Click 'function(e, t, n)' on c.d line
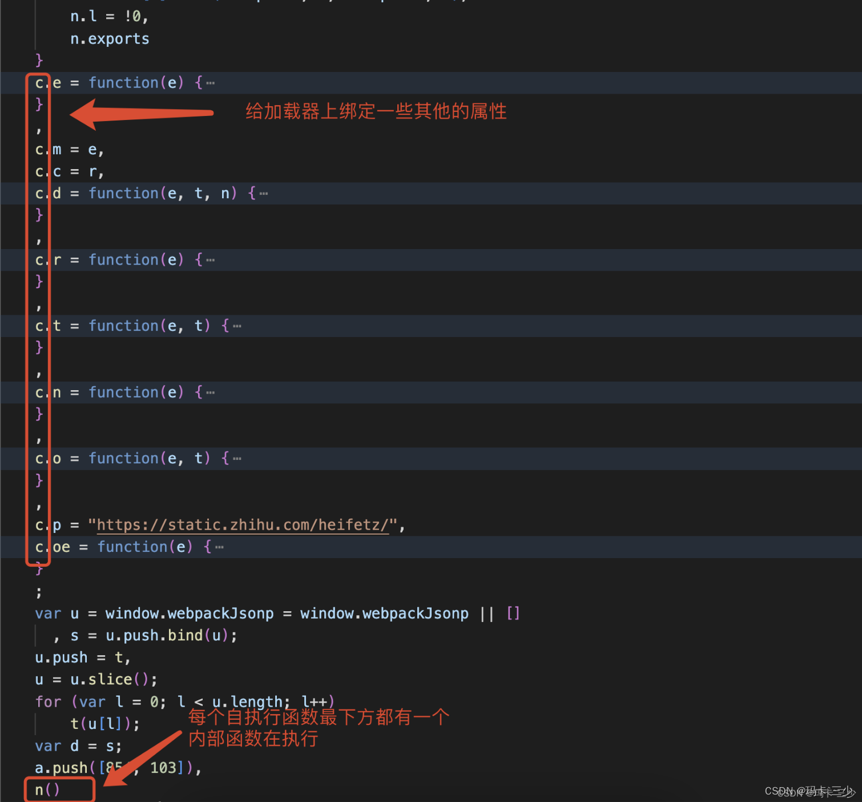862x802 pixels. [163, 194]
